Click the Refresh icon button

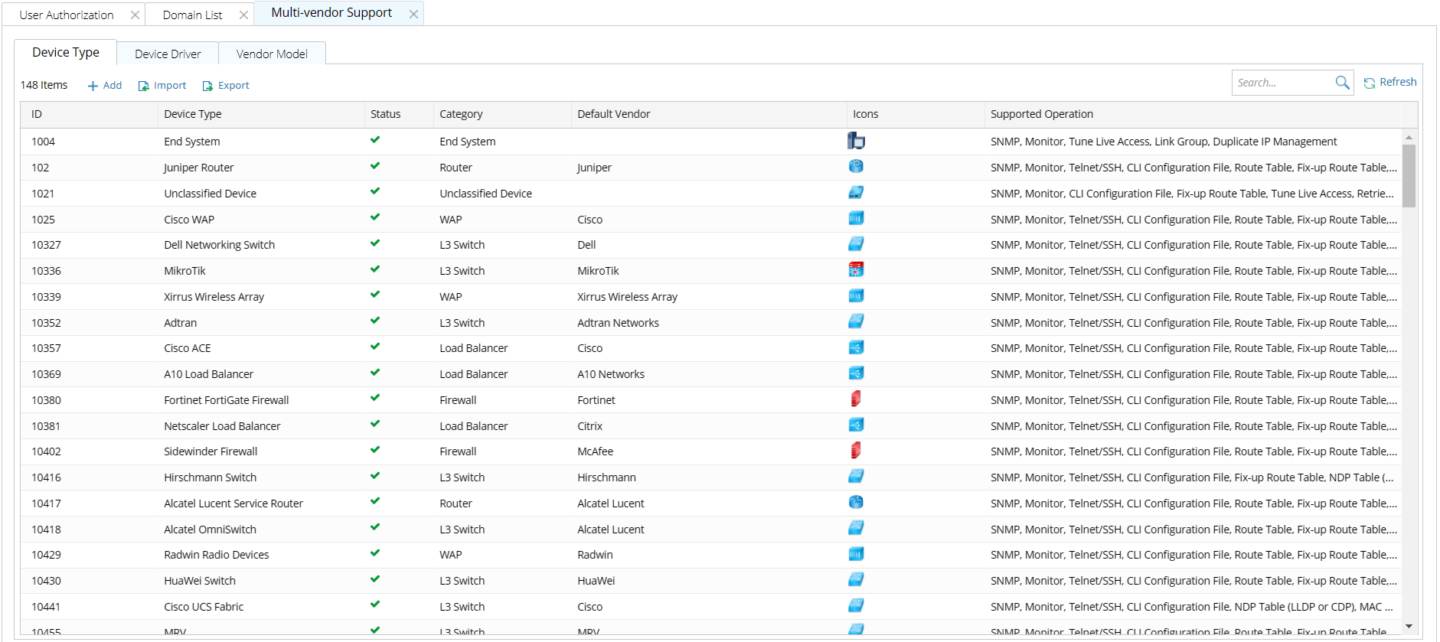click(x=1370, y=83)
